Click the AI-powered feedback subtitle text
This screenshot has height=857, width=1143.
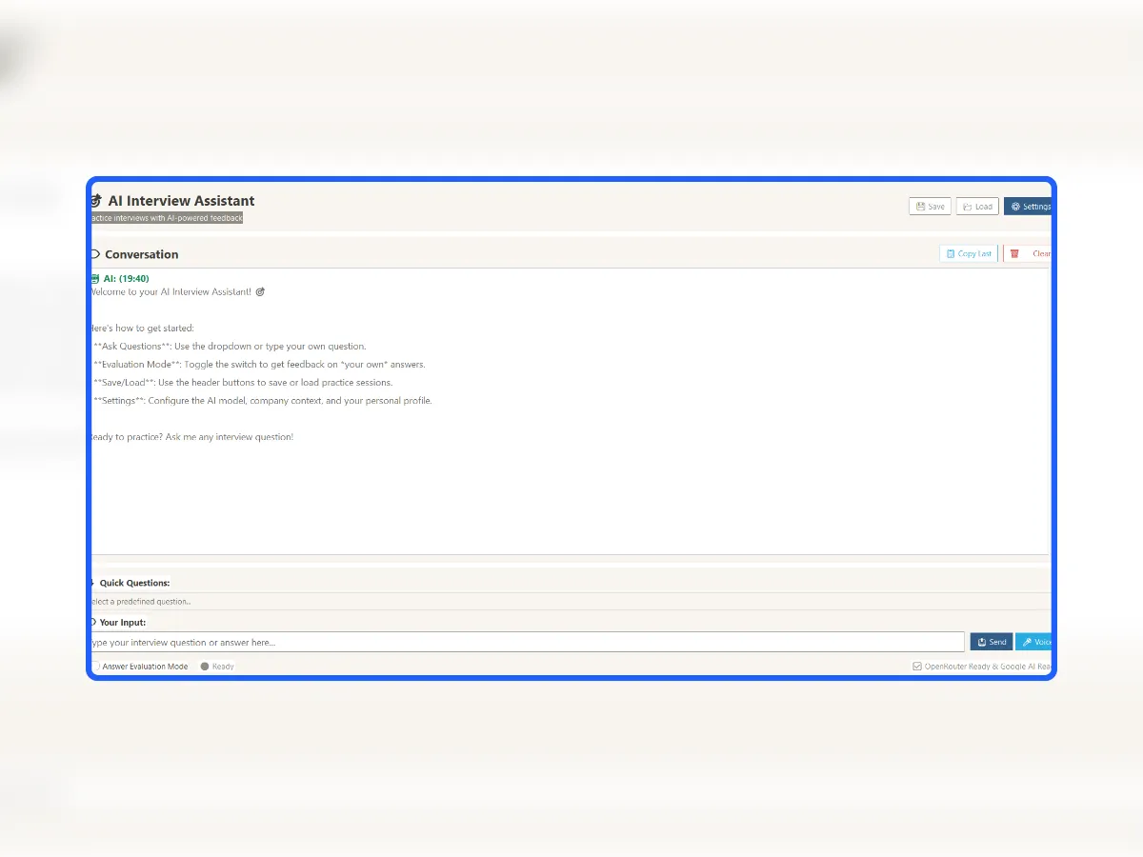click(166, 218)
